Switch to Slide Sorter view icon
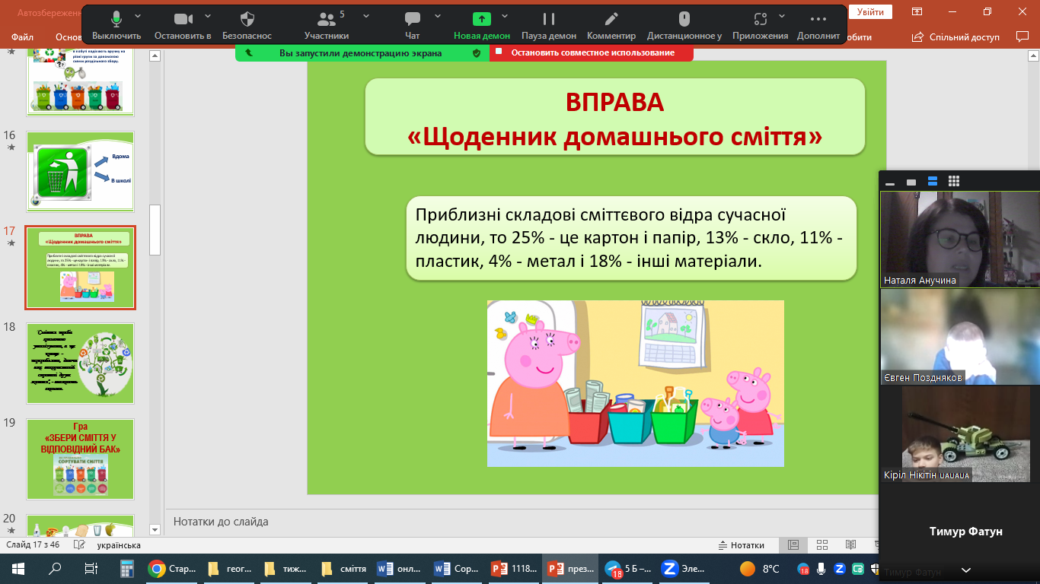The height and width of the screenshot is (584, 1040). [822, 545]
